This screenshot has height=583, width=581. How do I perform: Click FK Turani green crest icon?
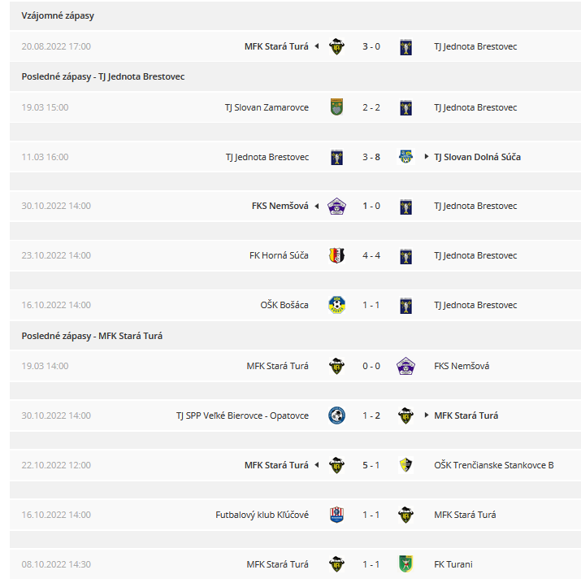click(405, 564)
